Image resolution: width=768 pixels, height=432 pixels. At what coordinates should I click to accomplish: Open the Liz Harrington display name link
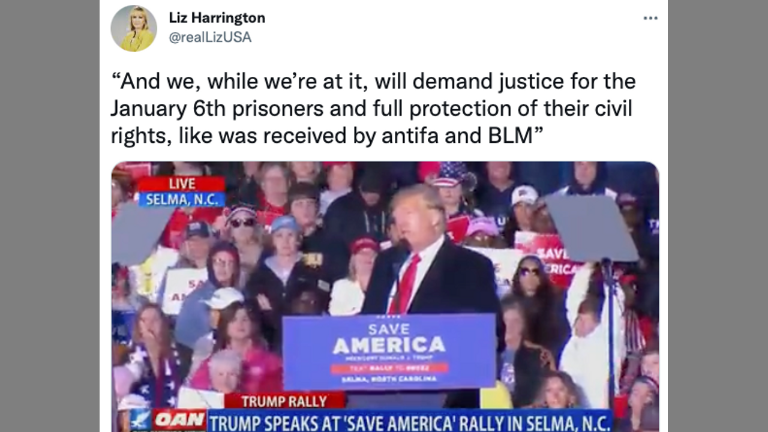pyautogui.click(x=217, y=18)
